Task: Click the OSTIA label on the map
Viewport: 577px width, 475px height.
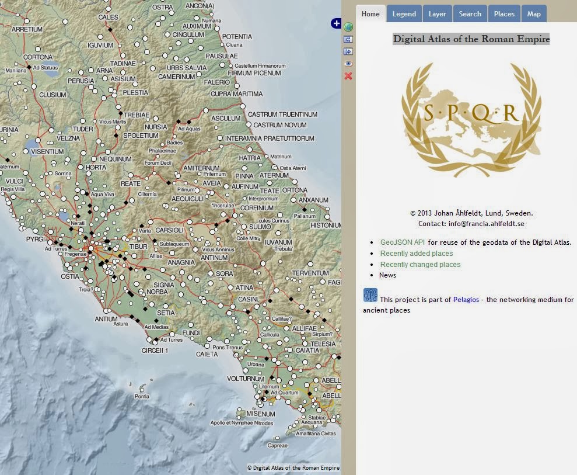Action: 70,276
